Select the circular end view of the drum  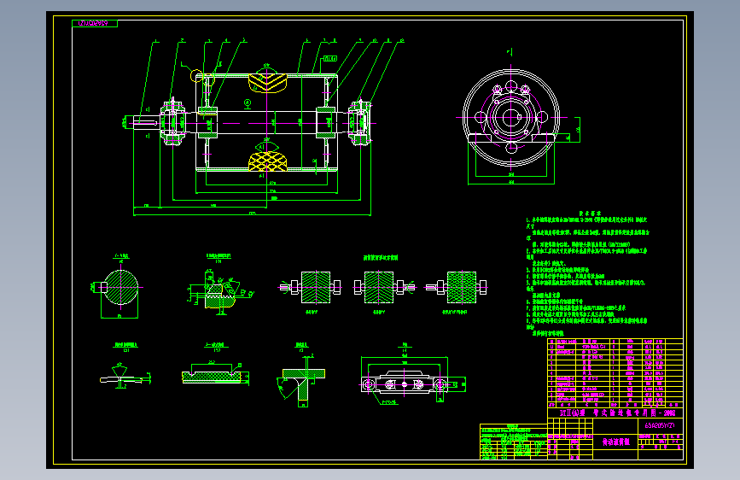(x=511, y=118)
